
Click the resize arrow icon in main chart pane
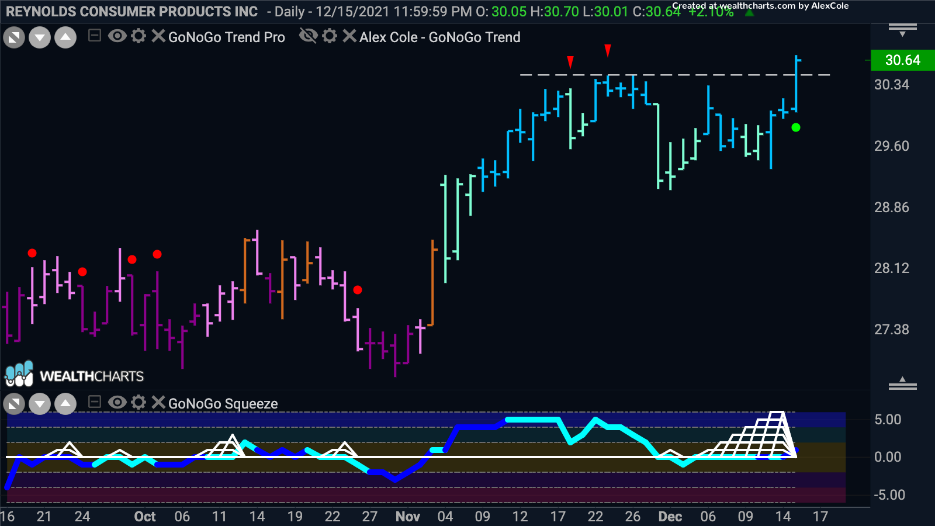[x=14, y=38]
